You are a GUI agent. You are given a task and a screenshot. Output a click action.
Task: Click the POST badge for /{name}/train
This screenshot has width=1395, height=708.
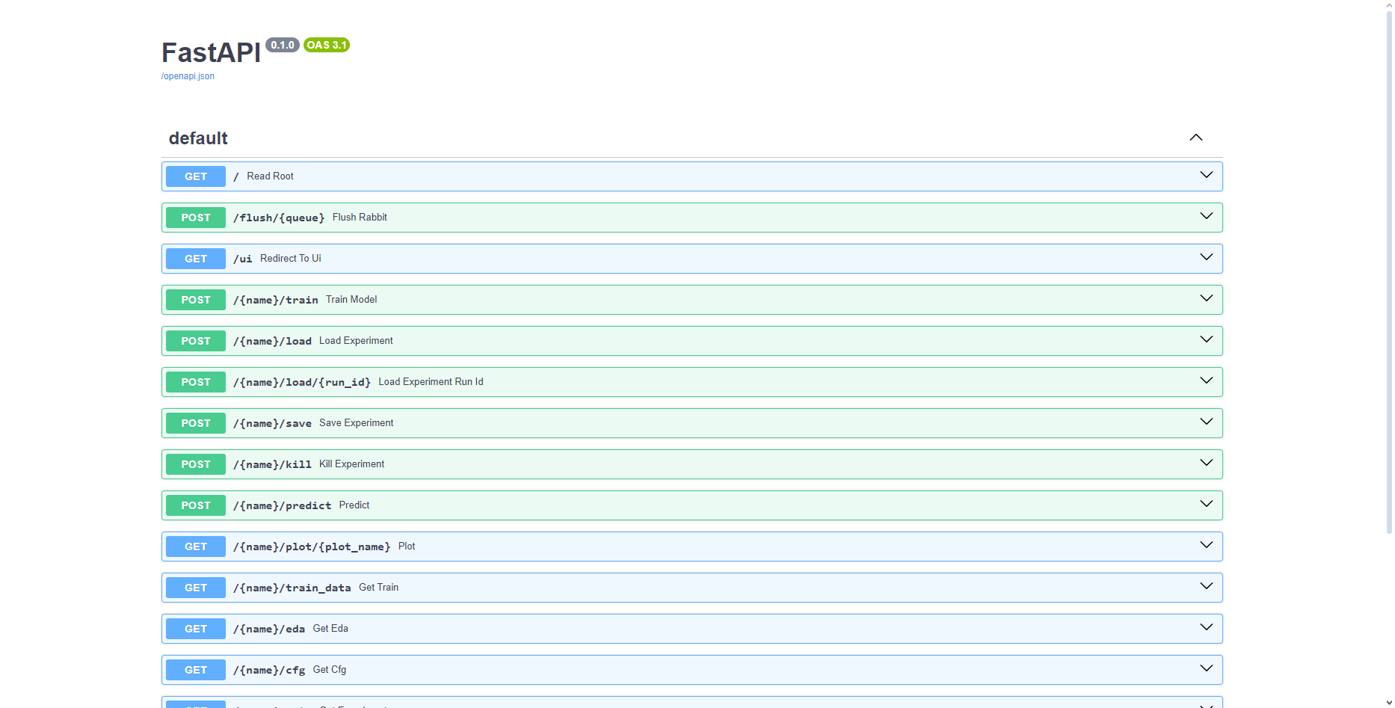[196, 300]
